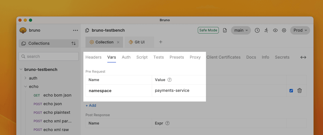Click the horizontal expand arrows icon
Screen dimensions: 323x135
coord(303,57)
